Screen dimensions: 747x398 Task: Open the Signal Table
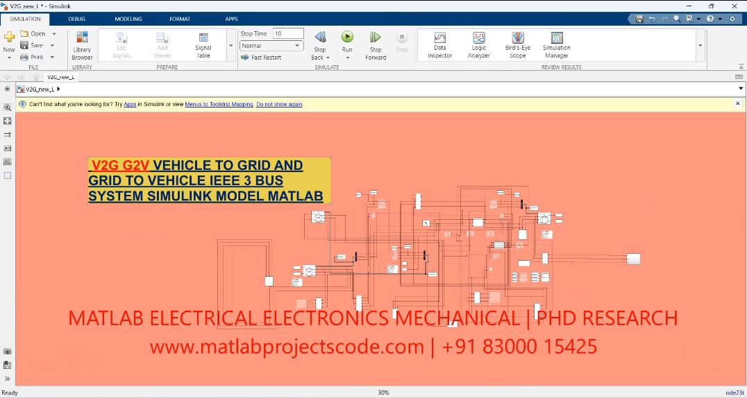pos(203,44)
